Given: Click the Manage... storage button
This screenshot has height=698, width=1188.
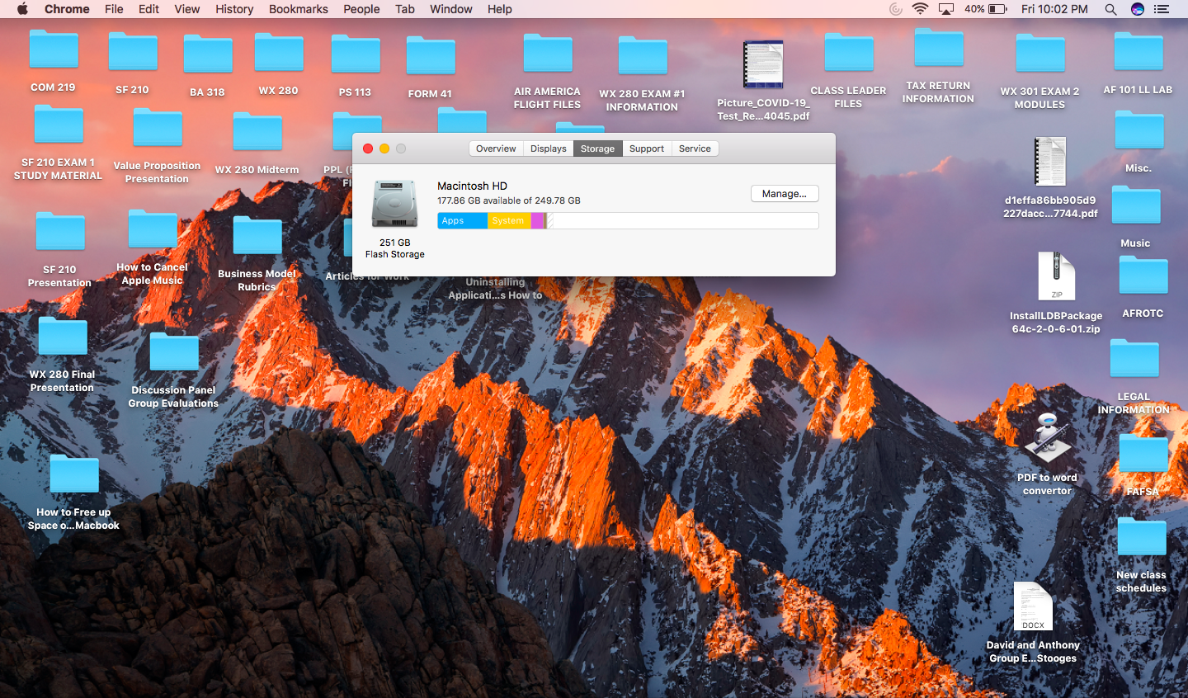Looking at the screenshot, I should click(785, 194).
